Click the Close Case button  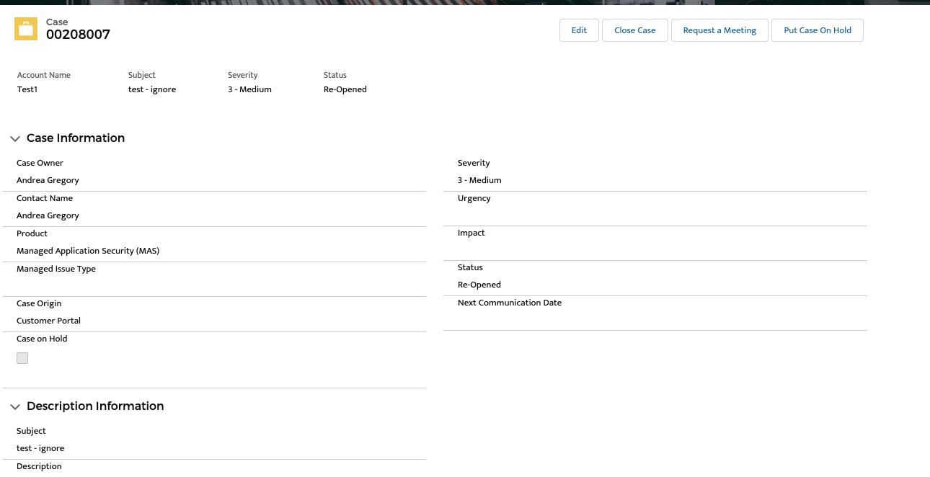634,30
